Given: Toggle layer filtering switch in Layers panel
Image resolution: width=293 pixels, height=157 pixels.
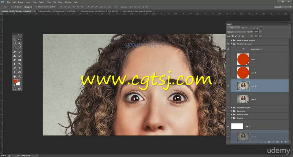Looking at the screenshot, I should tap(261, 27).
